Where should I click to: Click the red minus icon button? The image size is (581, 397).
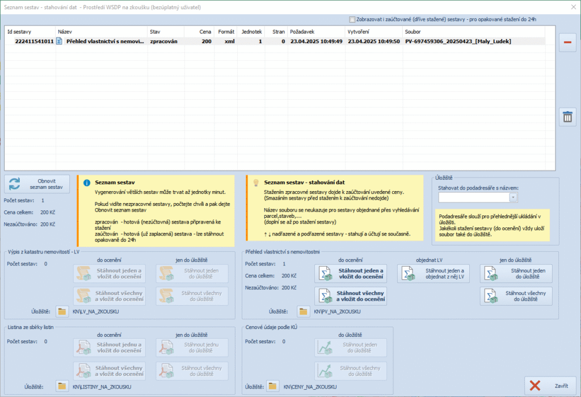click(567, 42)
